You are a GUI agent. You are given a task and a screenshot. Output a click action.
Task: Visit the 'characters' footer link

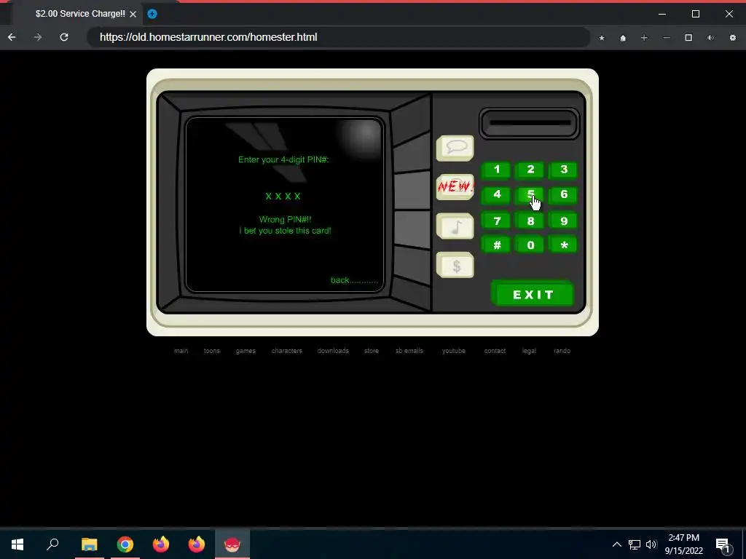[287, 351]
